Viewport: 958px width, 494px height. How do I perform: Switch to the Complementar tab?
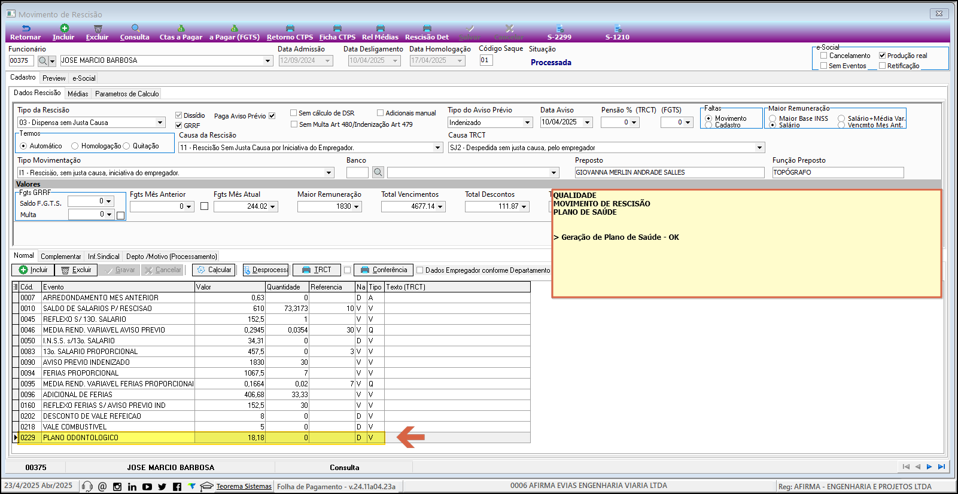click(x=61, y=257)
